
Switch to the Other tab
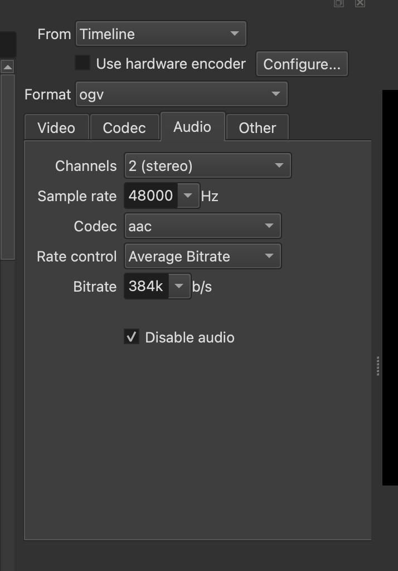tap(258, 128)
